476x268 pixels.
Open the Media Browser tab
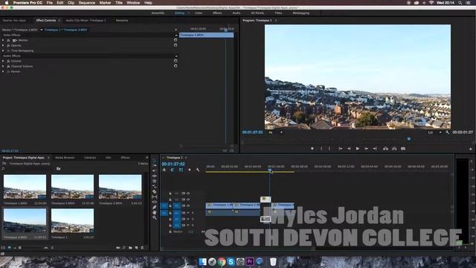[x=65, y=158]
